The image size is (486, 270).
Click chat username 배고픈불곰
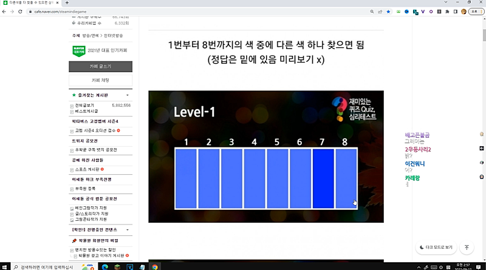point(417,135)
